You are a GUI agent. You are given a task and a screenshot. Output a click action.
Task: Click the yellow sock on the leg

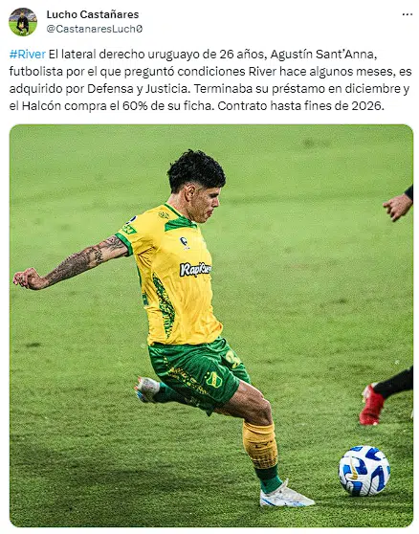tap(259, 445)
